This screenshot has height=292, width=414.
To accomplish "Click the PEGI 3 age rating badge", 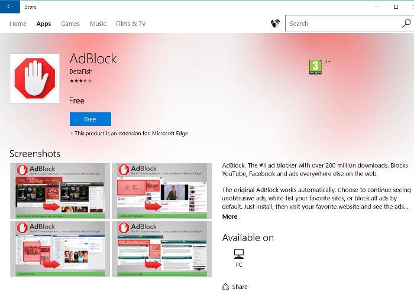I will tap(315, 67).
